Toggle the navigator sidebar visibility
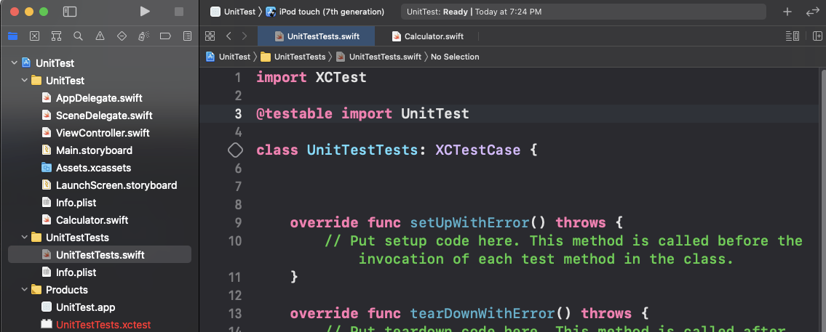Viewport: 826px width, 332px height. pyautogui.click(x=70, y=12)
